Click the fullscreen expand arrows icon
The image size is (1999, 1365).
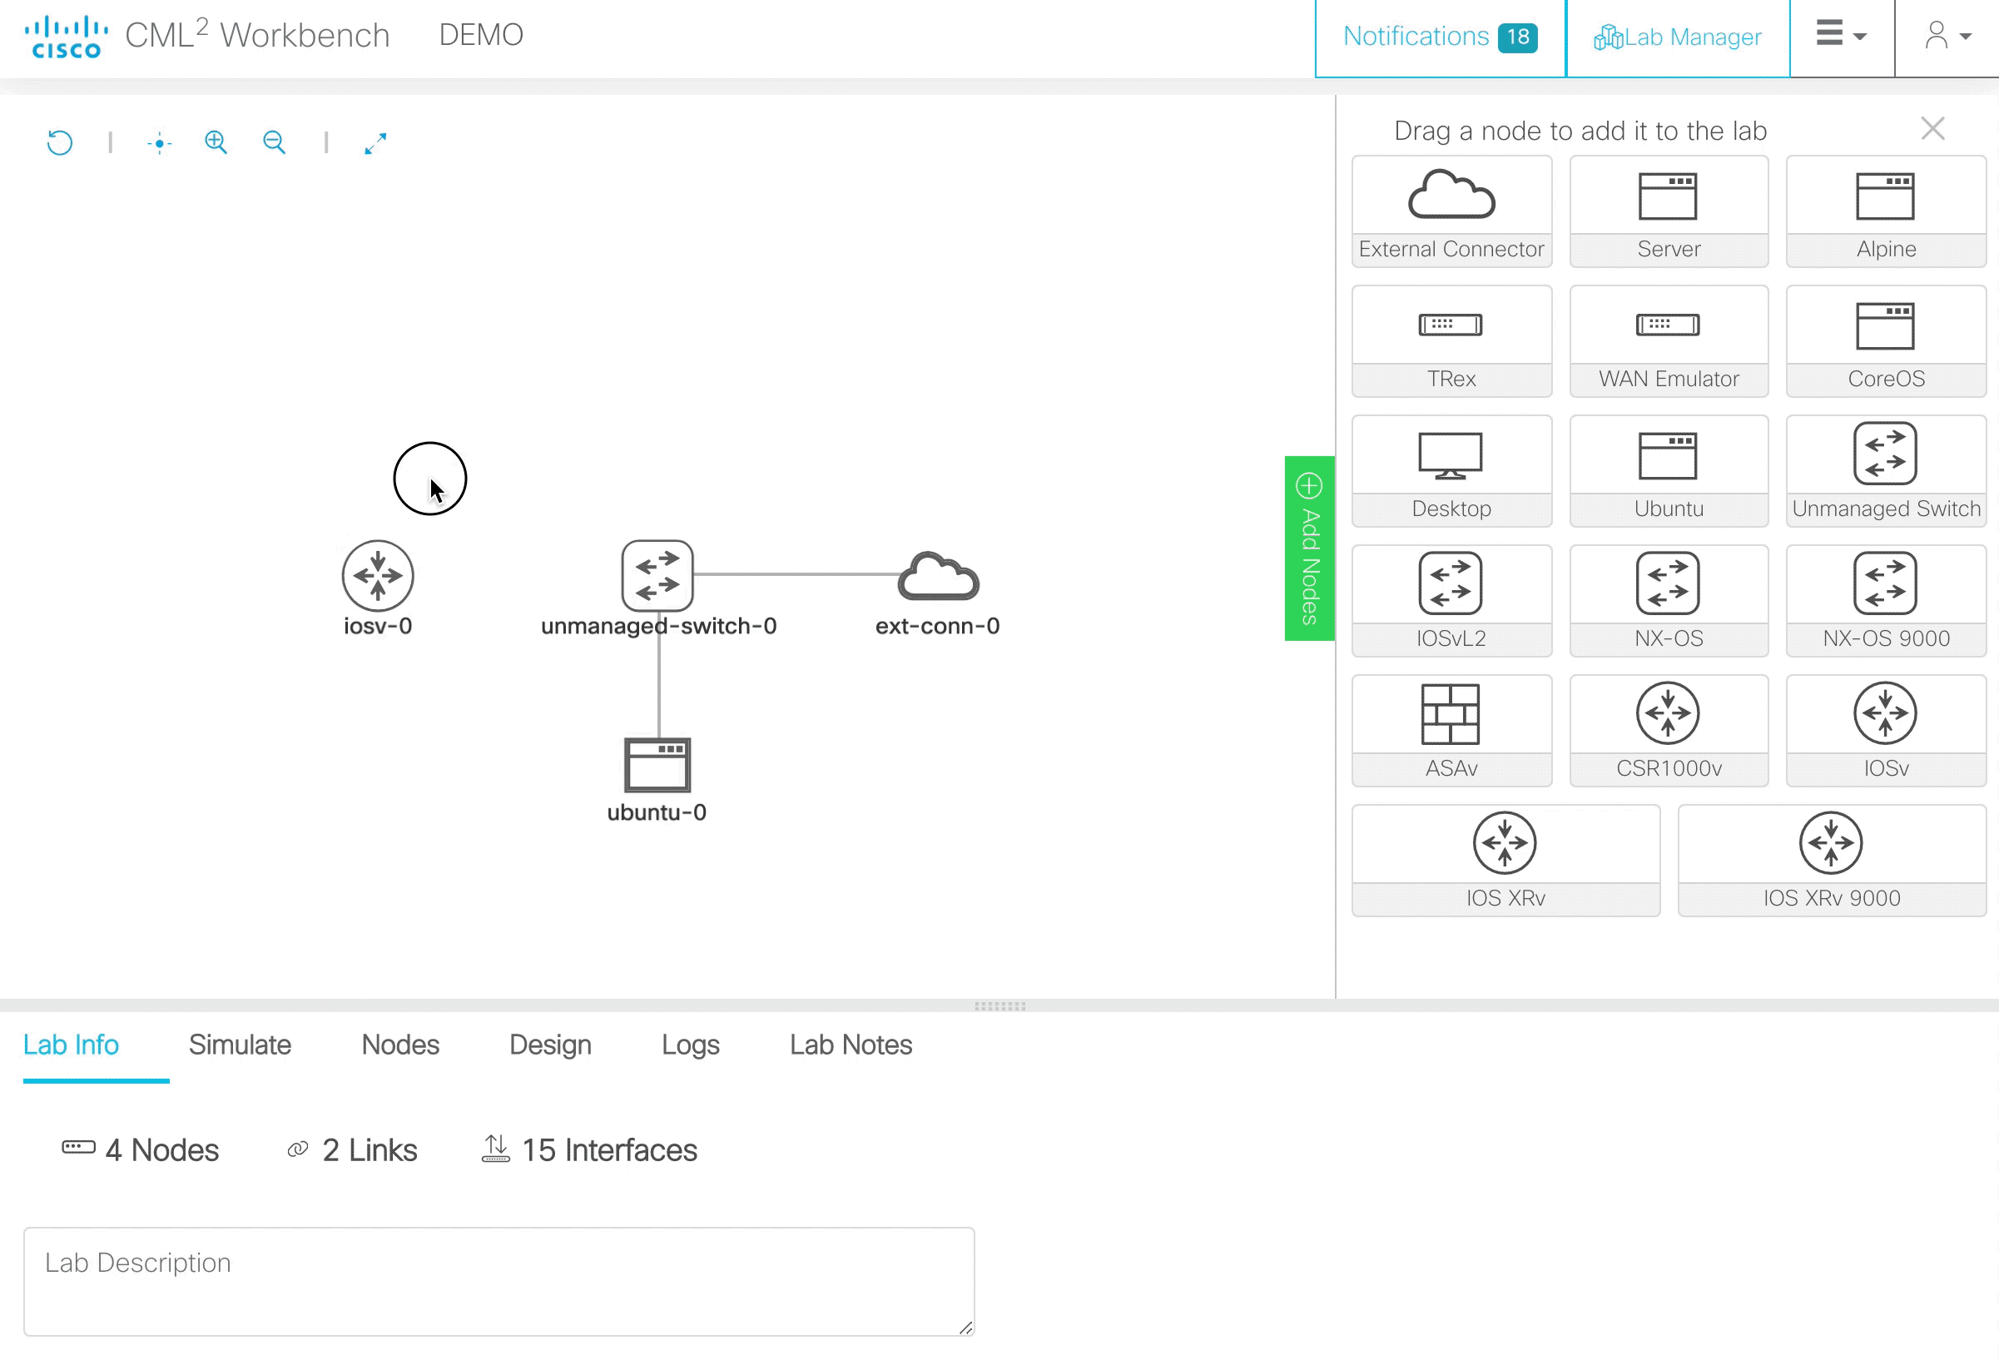376,143
